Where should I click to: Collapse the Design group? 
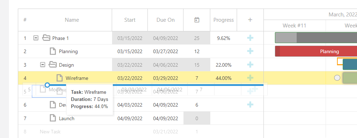click(x=42, y=65)
